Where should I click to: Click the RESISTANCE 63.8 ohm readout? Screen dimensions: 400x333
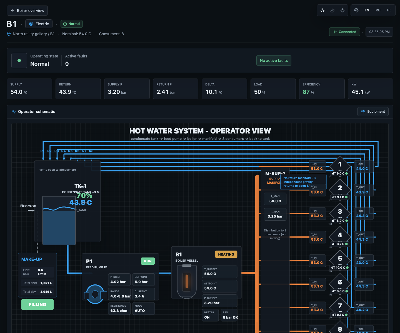coord(119,309)
